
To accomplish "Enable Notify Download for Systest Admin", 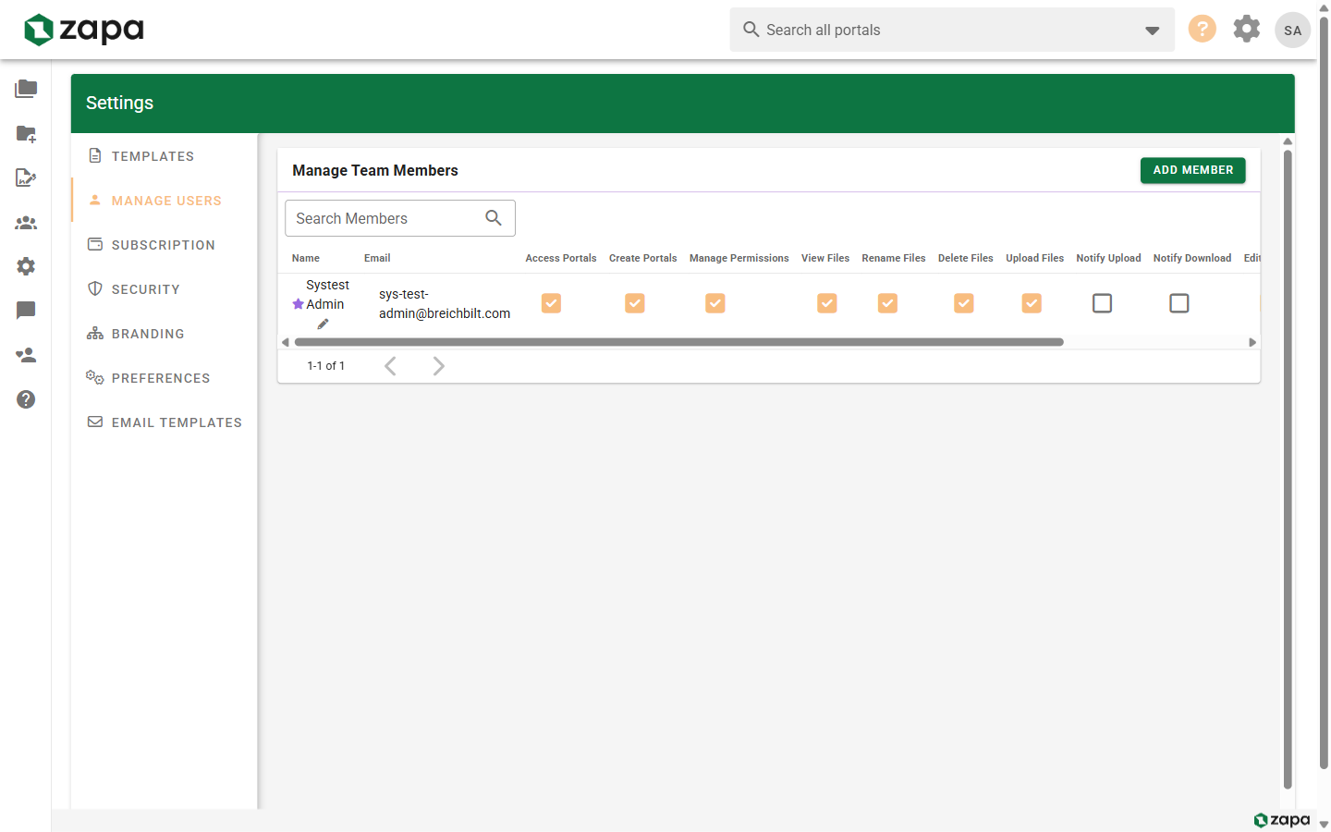I will [x=1179, y=303].
